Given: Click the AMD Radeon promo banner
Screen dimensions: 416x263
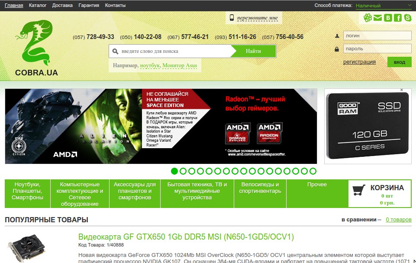Looking at the screenshot, I should pos(161,126).
